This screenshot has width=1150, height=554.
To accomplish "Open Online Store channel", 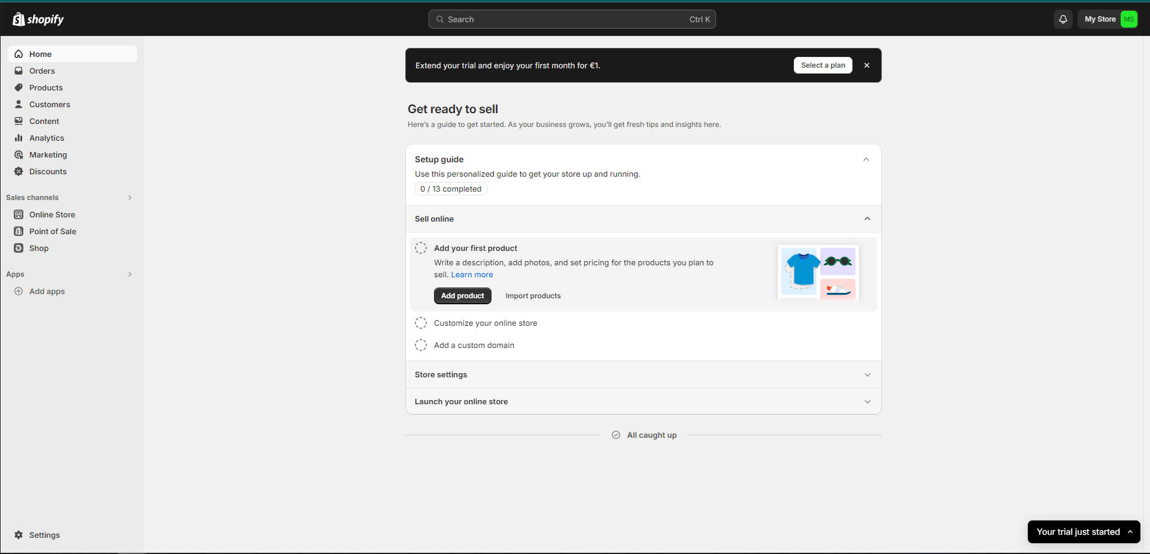I will 72,214.
